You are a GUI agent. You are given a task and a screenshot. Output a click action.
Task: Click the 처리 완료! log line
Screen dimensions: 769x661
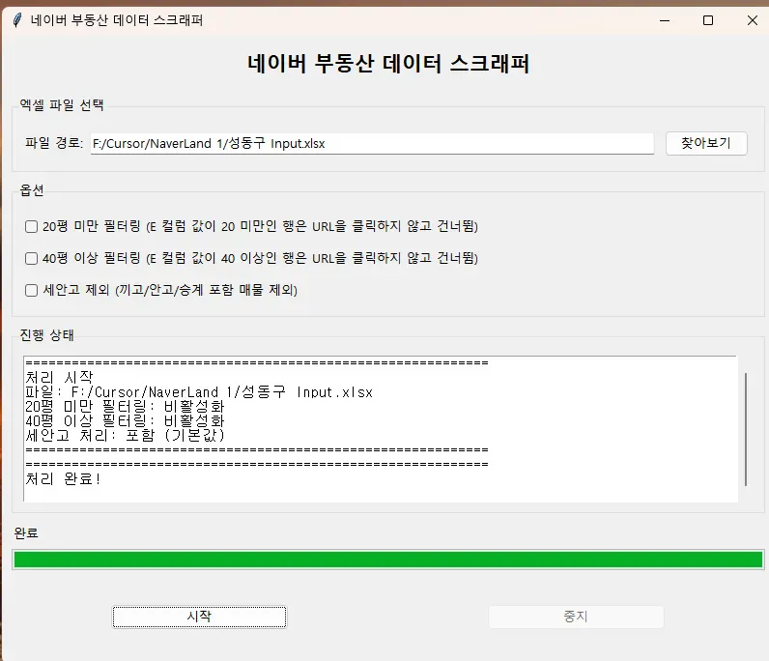(63, 478)
